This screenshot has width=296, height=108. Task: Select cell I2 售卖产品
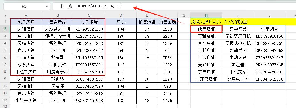(238, 29)
